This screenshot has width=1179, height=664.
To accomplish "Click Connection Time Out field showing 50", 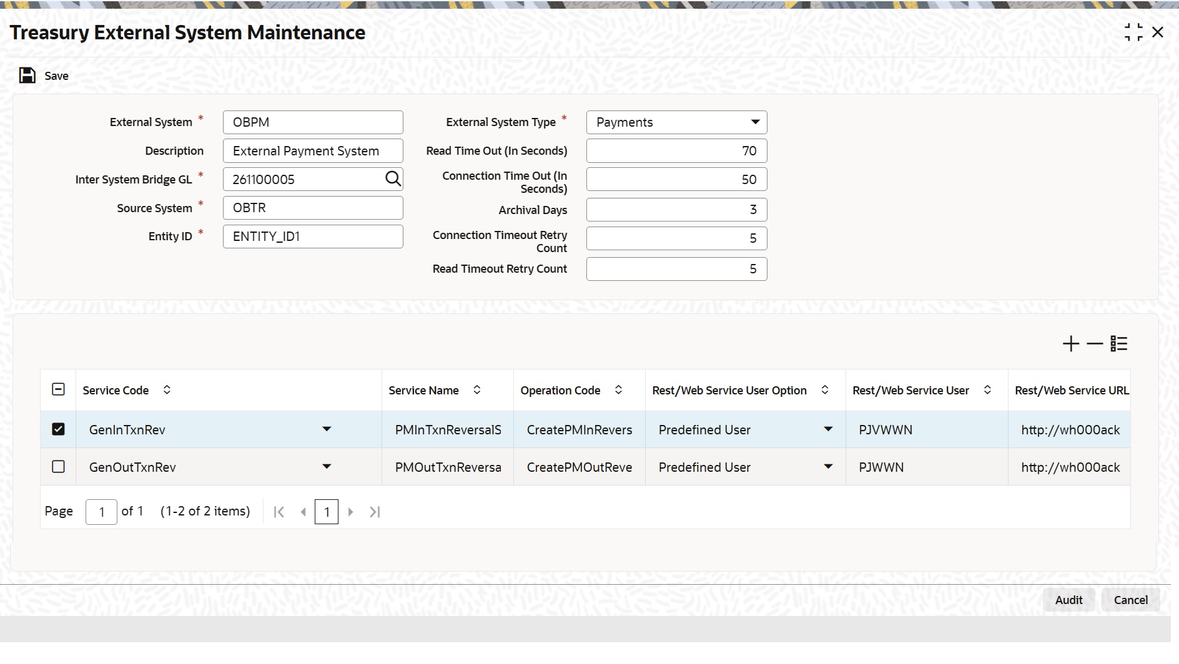I will pyautogui.click(x=677, y=180).
